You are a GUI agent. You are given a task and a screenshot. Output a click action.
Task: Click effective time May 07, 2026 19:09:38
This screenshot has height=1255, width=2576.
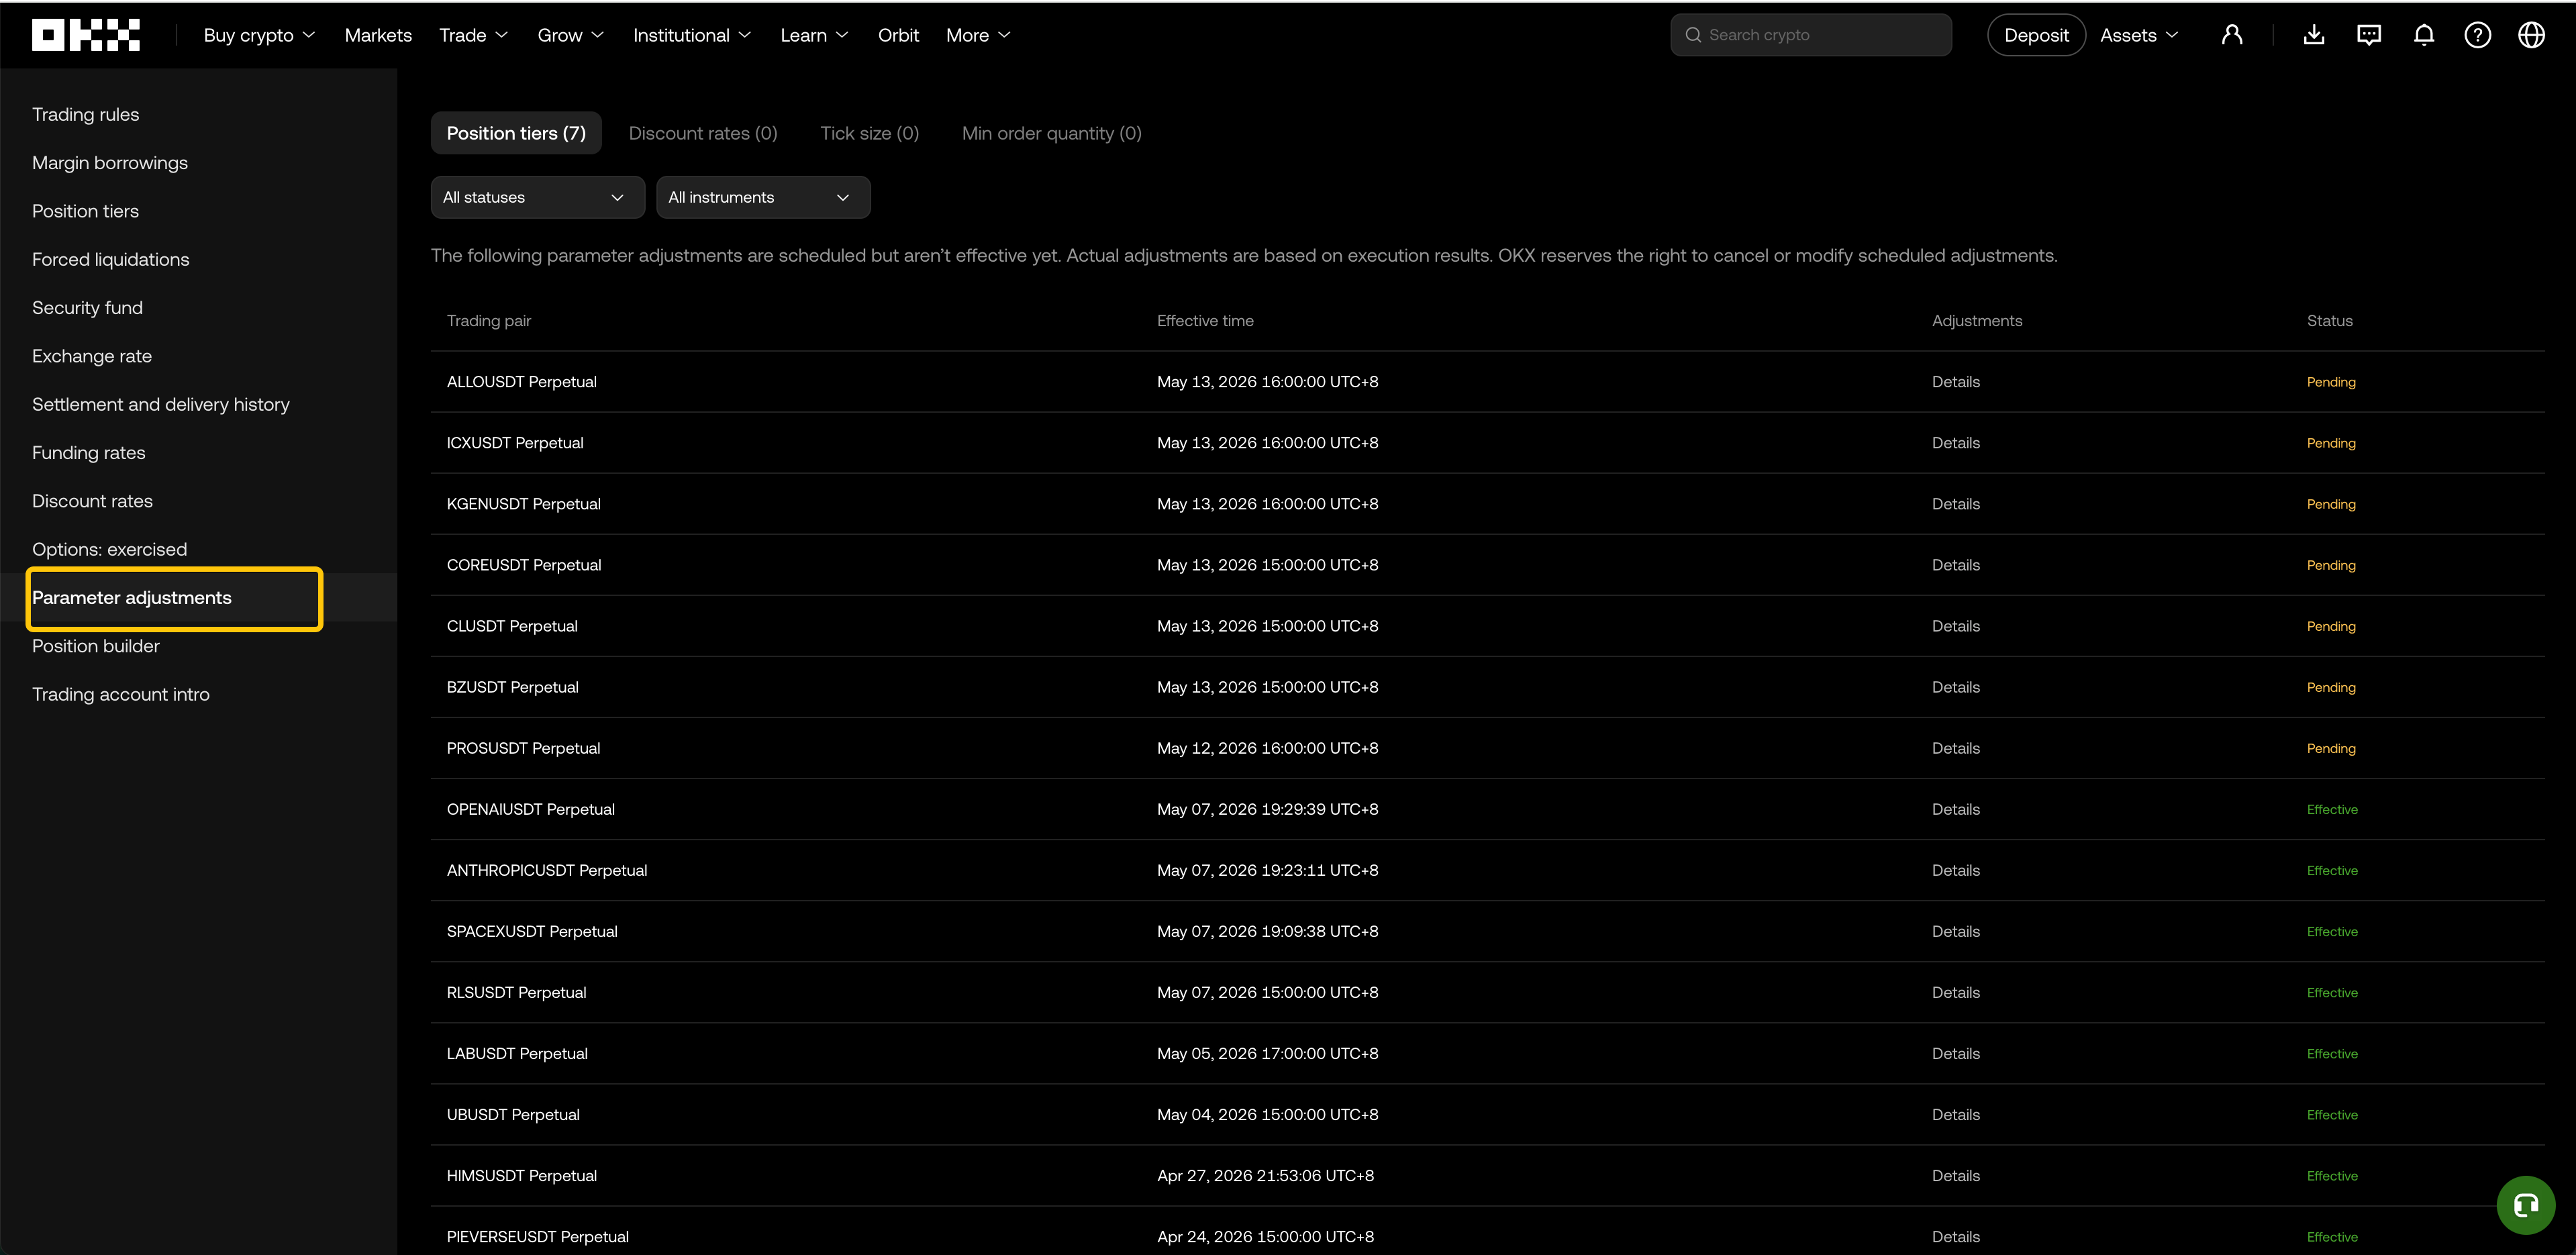click(x=1268, y=931)
